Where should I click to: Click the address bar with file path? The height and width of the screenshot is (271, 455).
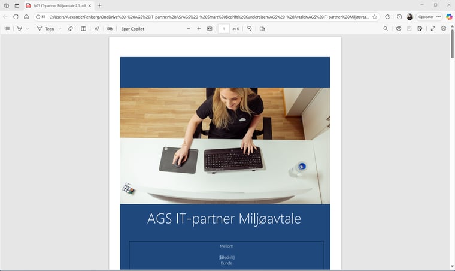click(209, 17)
